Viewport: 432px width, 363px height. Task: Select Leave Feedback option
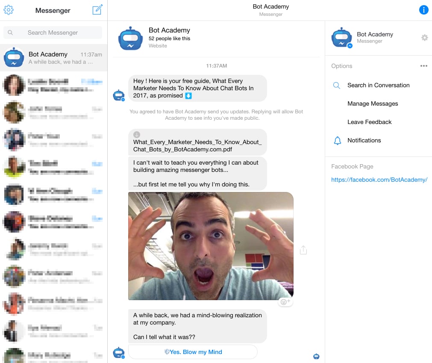[x=369, y=122]
